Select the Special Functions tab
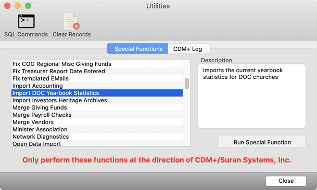This screenshot has width=317, height=190. pos(137,49)
